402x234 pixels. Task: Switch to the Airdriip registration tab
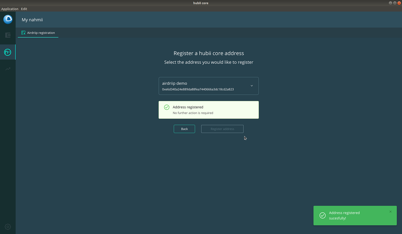38,33
